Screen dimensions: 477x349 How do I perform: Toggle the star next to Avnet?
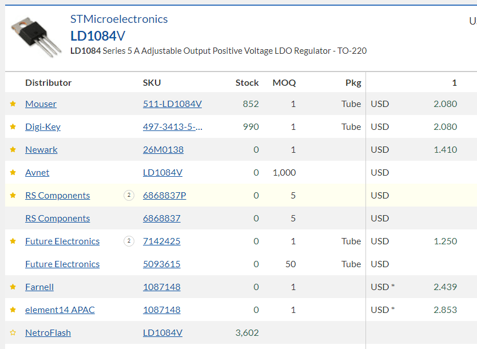tap(13, 173)
